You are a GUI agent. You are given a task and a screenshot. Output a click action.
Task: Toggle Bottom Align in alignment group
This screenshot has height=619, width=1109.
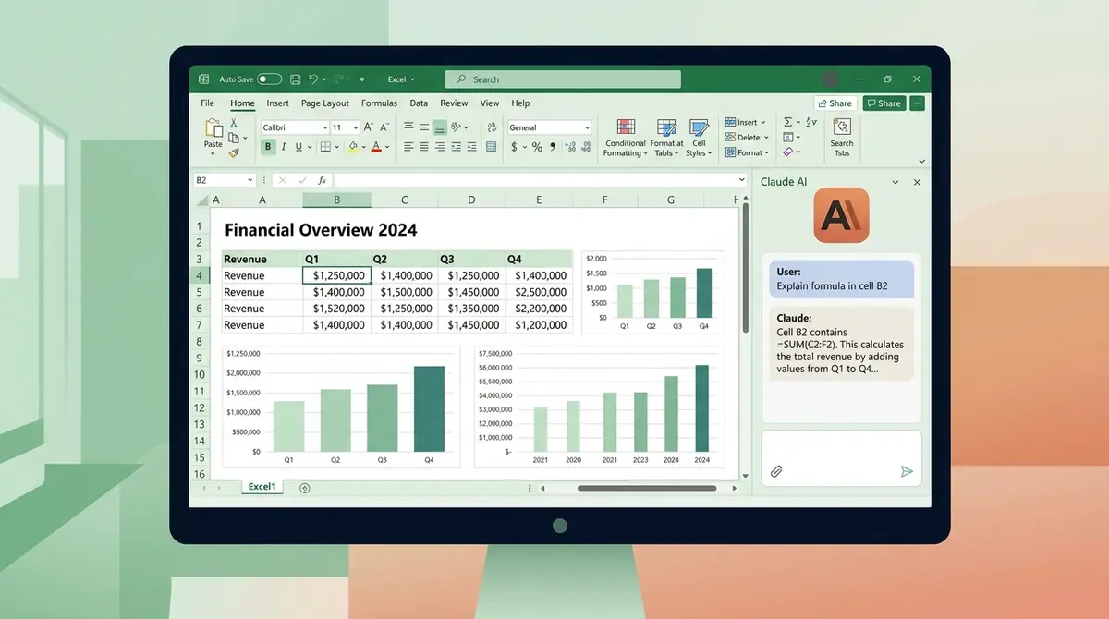[x=440, y=127]
